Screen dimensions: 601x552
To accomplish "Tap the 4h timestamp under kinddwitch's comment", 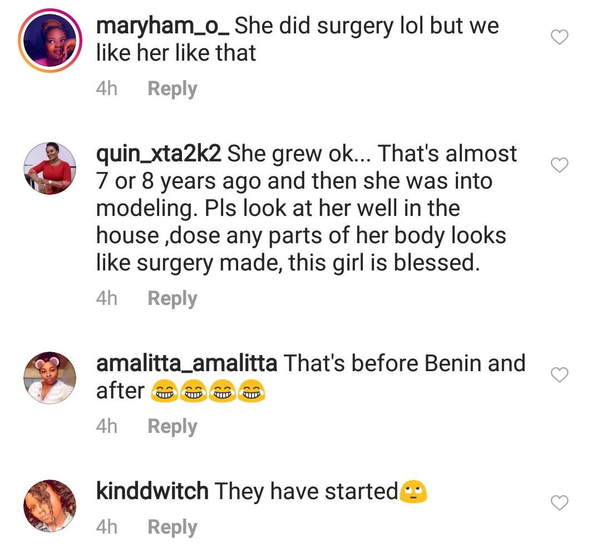I will [x=107, y=528].
